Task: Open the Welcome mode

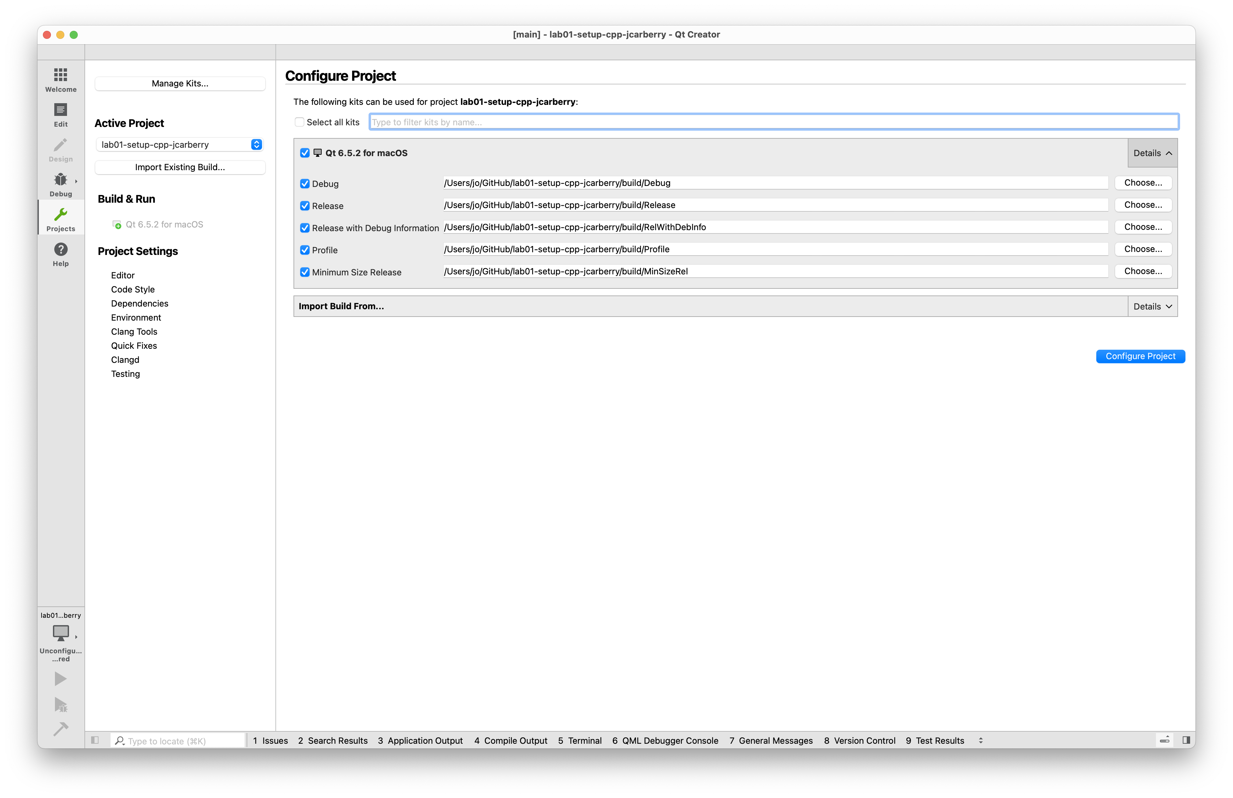Action: click(61, 79)
